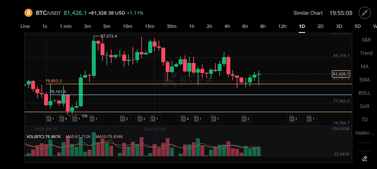Select the 2D timeframe

click(321, 27)
